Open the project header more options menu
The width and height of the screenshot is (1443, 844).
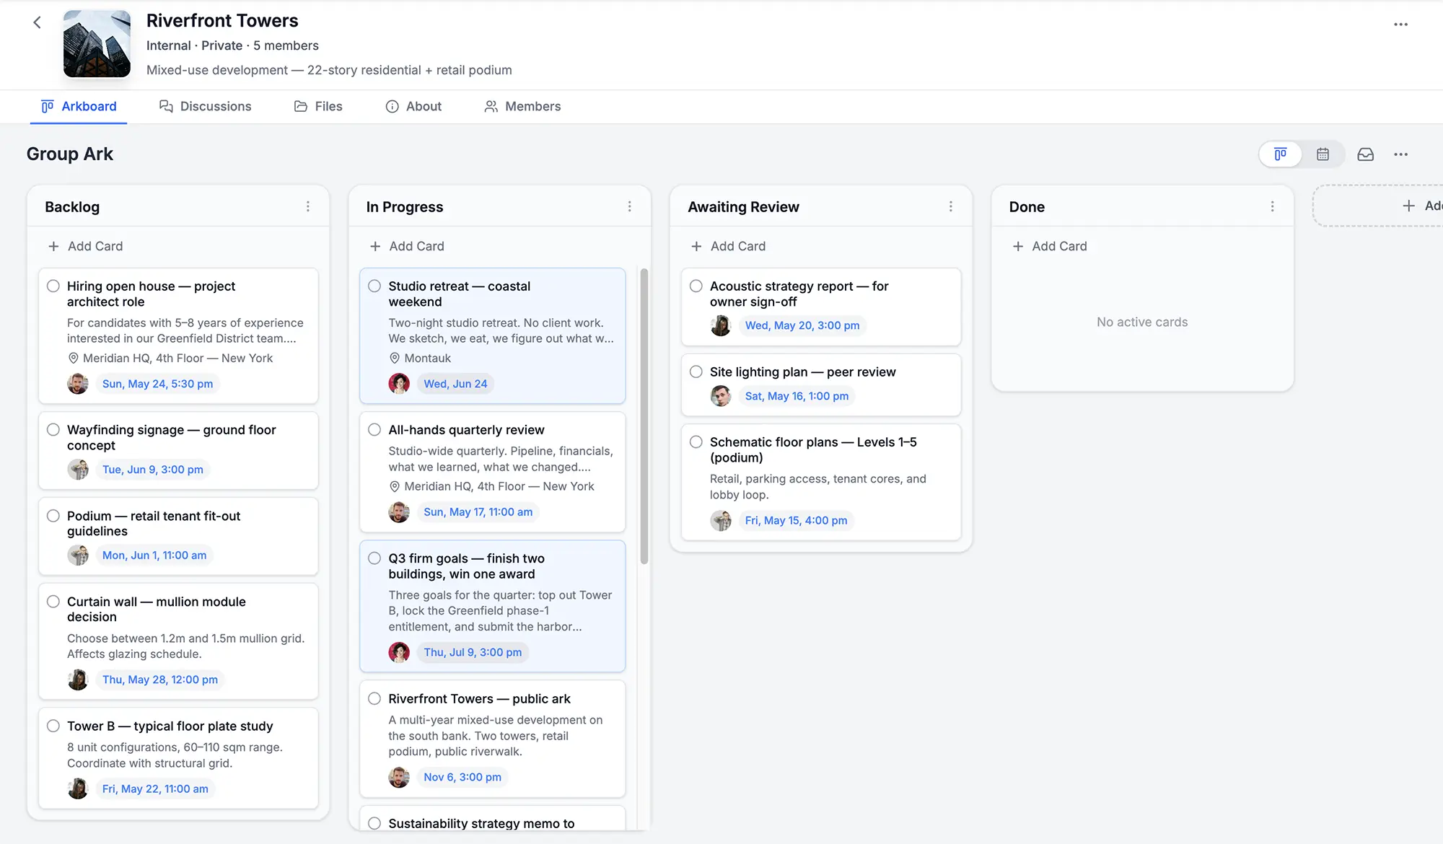coord(1400,25)
